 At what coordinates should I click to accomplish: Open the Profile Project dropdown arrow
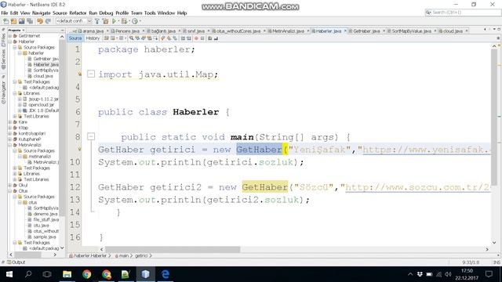[x=140, y=21]
